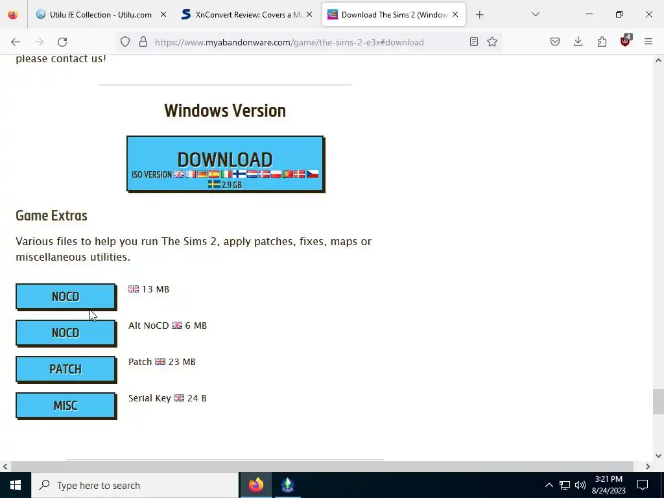Image resolution: width=664 pixels, height=498 pixels.
Task: Click the Game Extras heading
Action: tap(51, 215)
